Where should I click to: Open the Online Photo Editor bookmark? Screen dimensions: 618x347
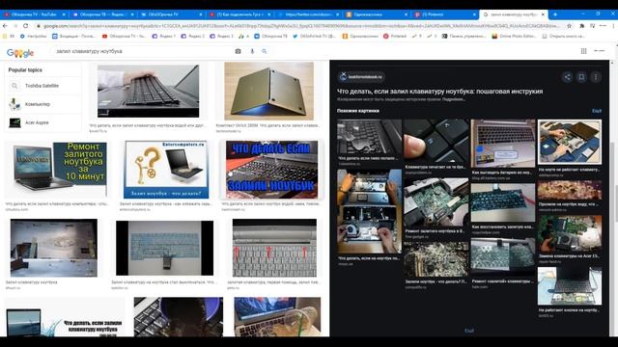click(515, 36)
